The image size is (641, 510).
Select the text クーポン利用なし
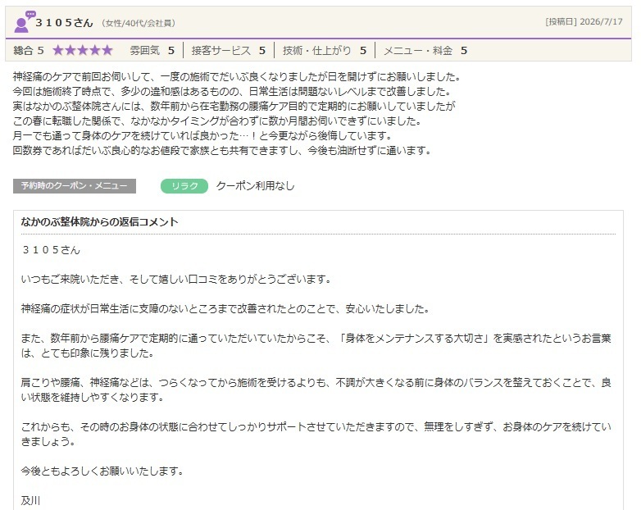click(x=255, y=186)
